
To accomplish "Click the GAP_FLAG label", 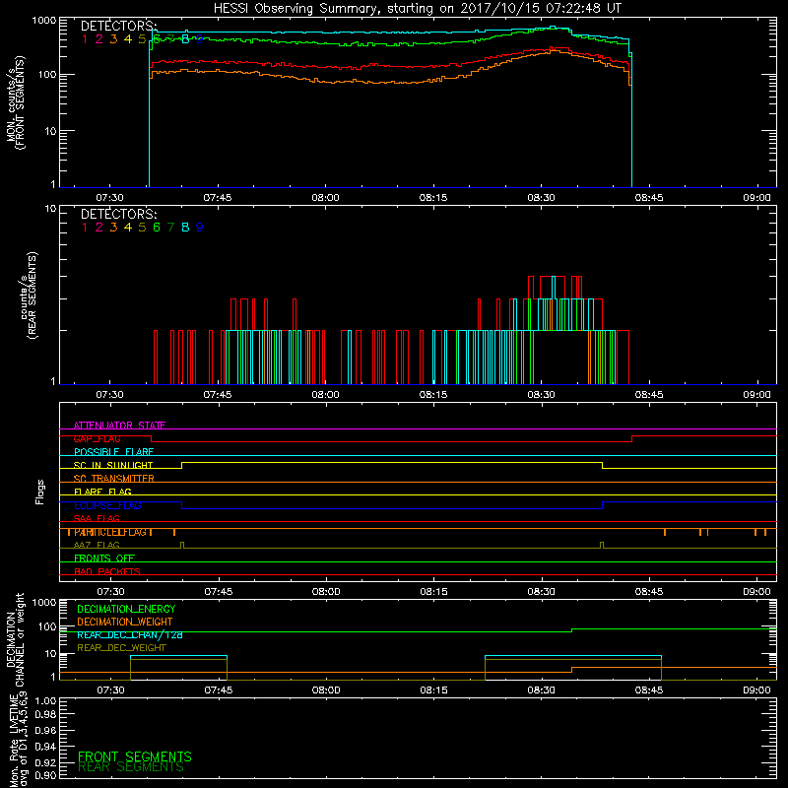I will coord(97,438).
